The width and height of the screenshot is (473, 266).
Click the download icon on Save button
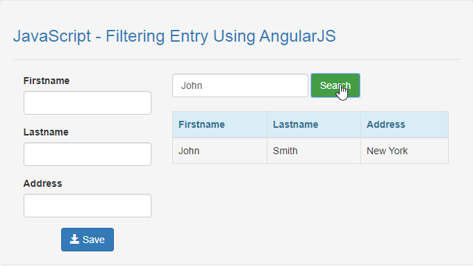coord(74,239)
